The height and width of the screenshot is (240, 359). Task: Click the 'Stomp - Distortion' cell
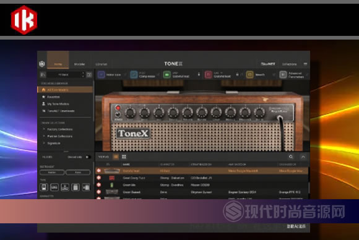click(172, 178)
